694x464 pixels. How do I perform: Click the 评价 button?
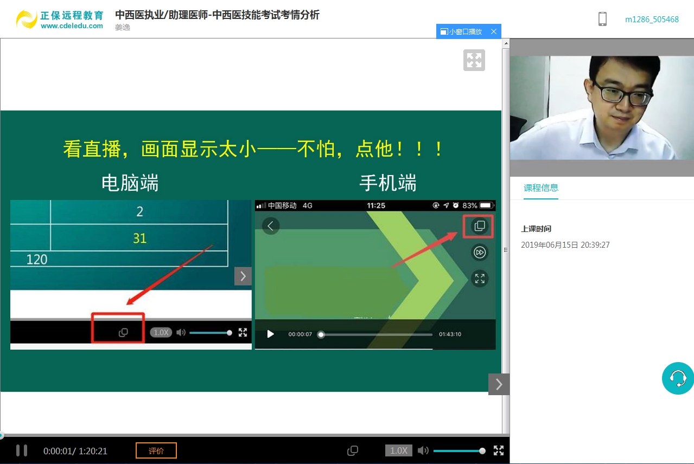point(156,450)
